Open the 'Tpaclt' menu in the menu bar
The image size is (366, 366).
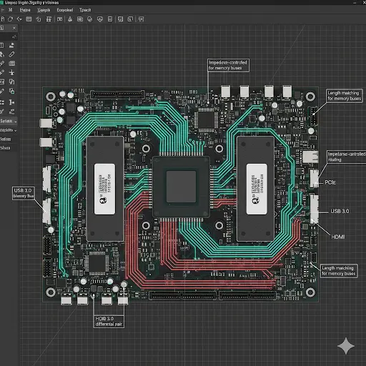[x=85, y=10]
